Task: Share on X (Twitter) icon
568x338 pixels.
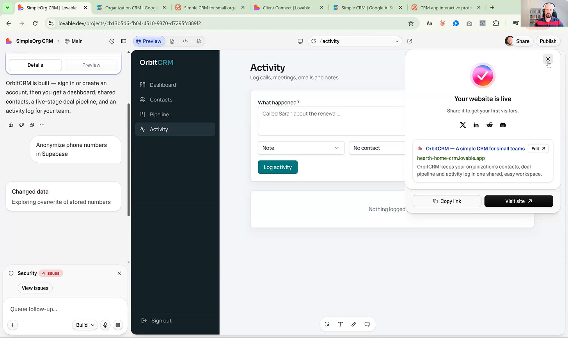Action: 463,125
